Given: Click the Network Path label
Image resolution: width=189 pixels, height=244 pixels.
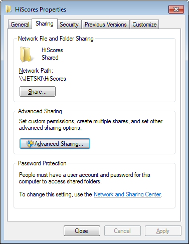Looking at the screenshot, I should click(x=36, y=71).
